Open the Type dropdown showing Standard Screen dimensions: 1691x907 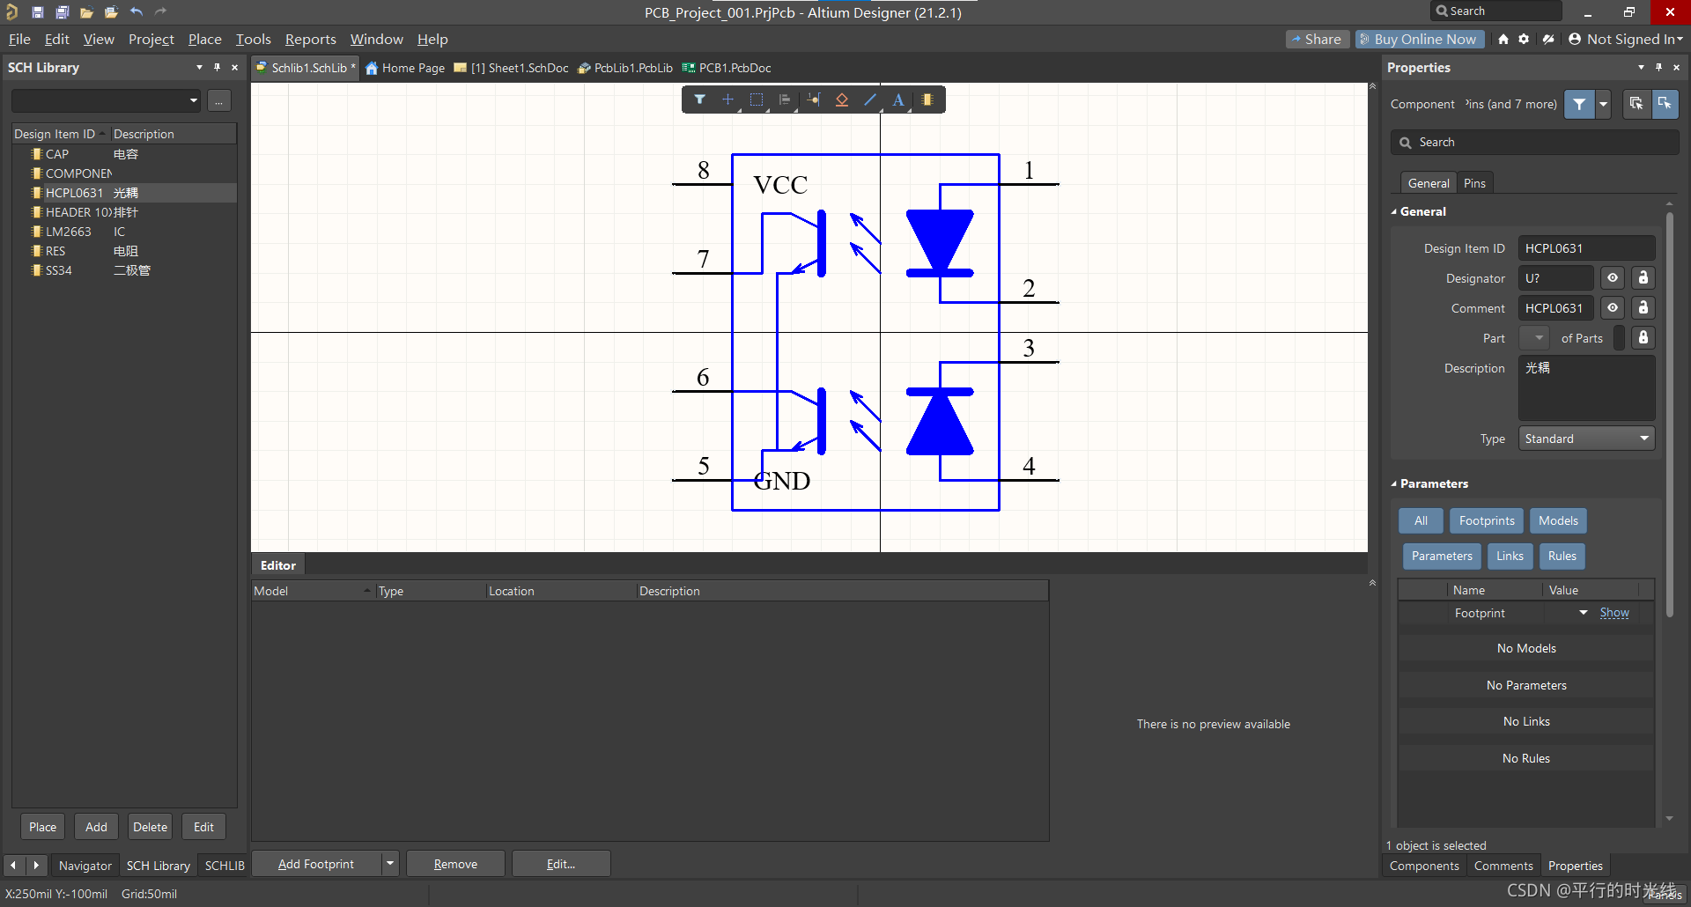(x=1586, y=439)
